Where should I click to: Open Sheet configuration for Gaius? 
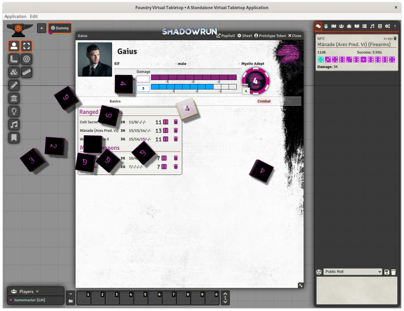245,36
